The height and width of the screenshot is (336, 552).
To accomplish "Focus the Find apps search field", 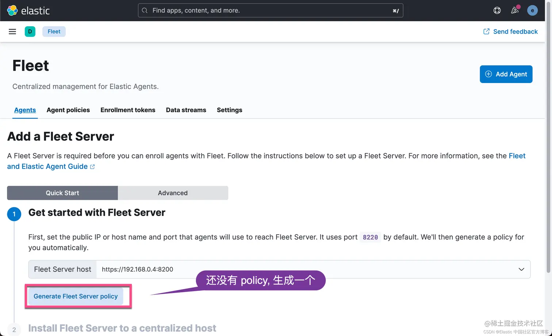I will [271, 11].
